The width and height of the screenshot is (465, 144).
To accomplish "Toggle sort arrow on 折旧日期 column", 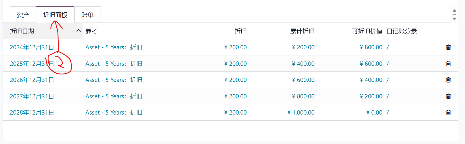I will click(x=78, y=31).
